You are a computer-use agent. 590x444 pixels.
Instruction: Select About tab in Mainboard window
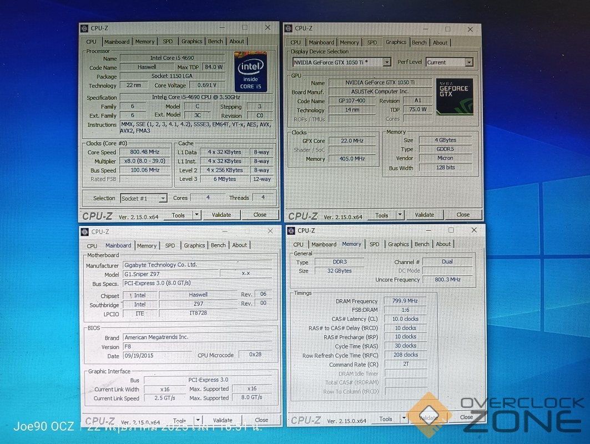[x=240, y=245]
